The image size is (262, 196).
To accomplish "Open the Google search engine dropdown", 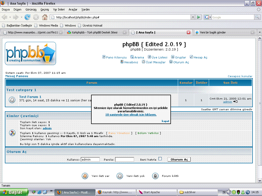I will 210,17.
